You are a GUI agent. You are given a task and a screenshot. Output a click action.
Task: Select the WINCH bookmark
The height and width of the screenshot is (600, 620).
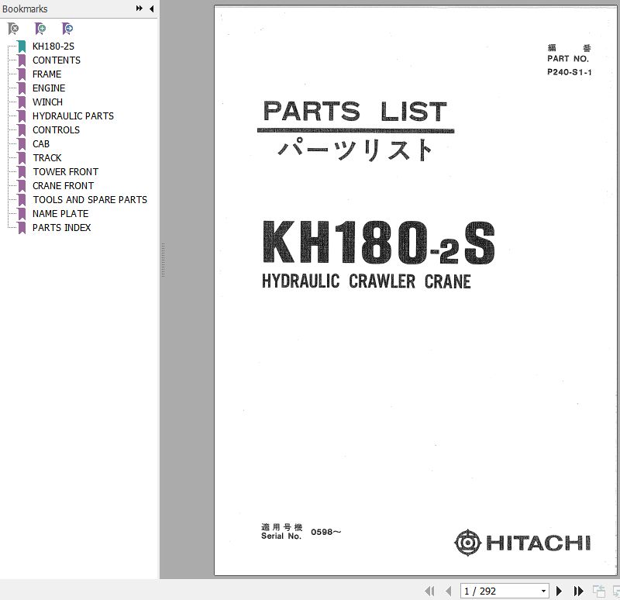(x=47, y=102)
